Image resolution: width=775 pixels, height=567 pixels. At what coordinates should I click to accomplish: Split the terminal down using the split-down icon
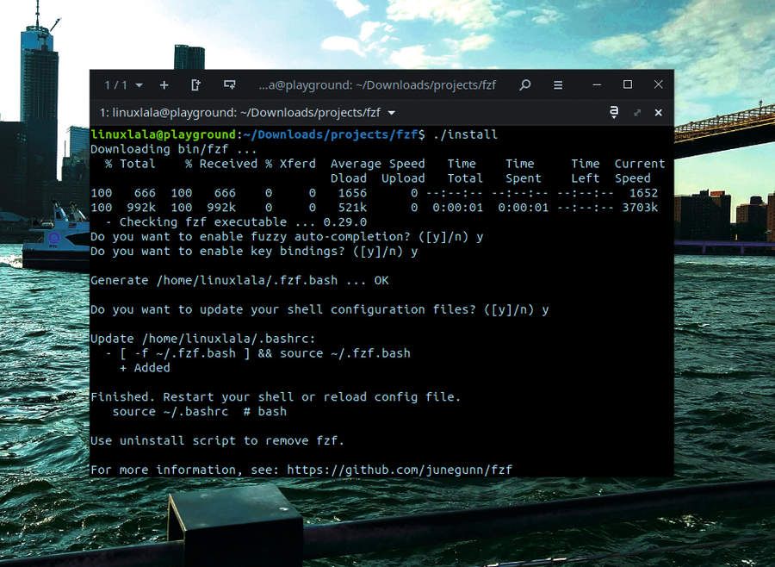228,84
